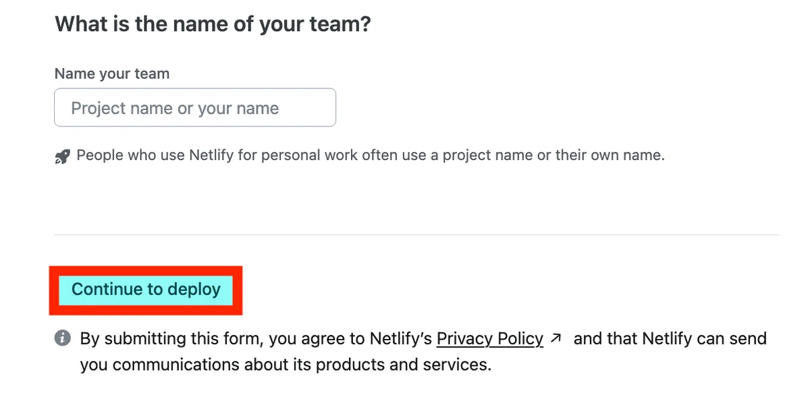Click the 'Name your team' field label

click(x=112, y=74)
